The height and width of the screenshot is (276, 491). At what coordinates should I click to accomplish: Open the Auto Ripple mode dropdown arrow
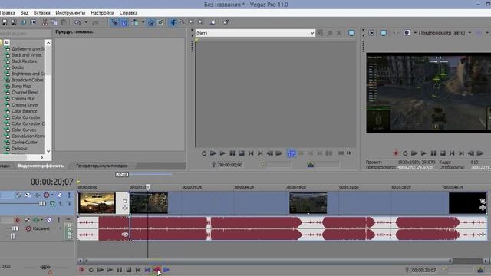(143, 22)
